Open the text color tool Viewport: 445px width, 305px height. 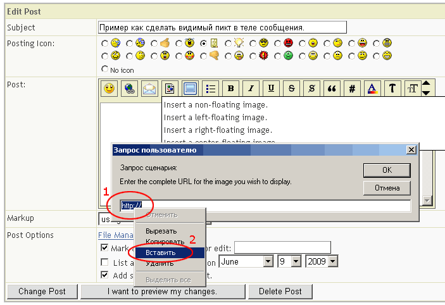(372, 89)
